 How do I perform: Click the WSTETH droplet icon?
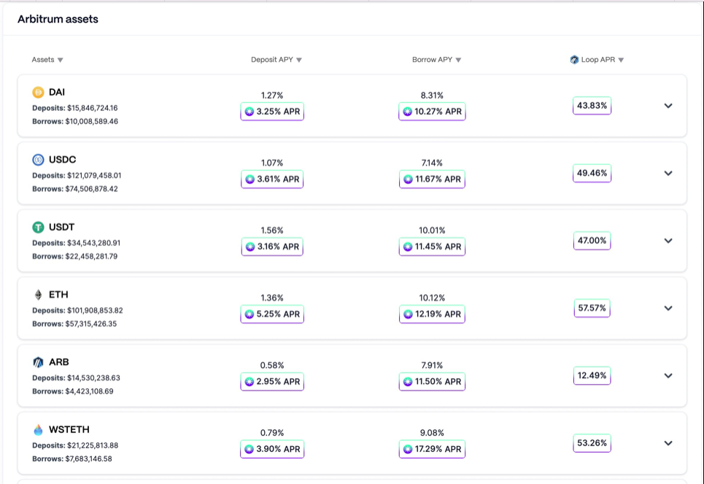tap(38, 430)
